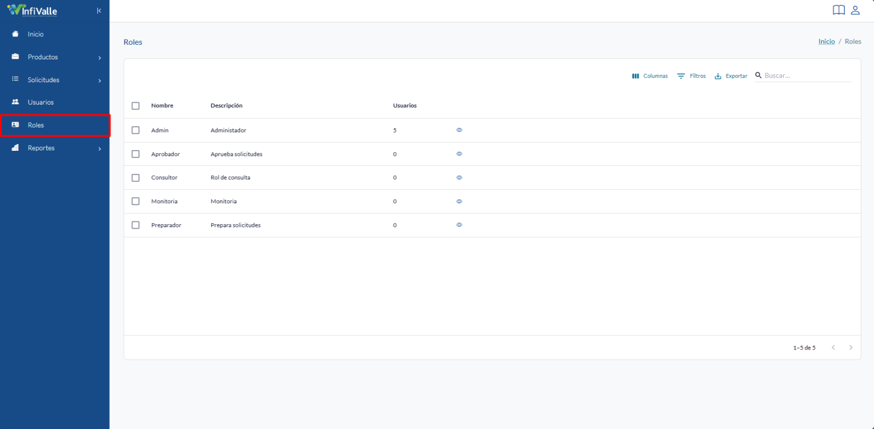Tick the select-all checkbox in header
874x429 pixels.
click(x=136, y=106)
